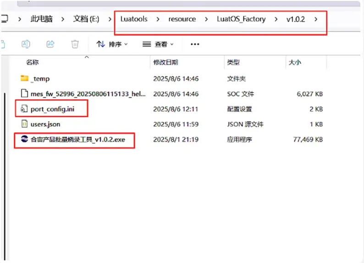364x263 pixels.
Task: Sort by 名称 column header
Action: coord(33,62)
